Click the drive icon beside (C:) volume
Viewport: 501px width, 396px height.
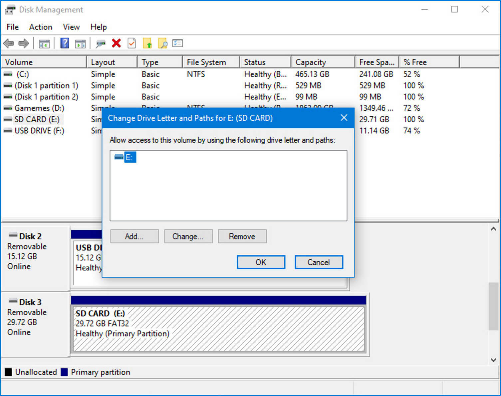(x=8, y=74)
